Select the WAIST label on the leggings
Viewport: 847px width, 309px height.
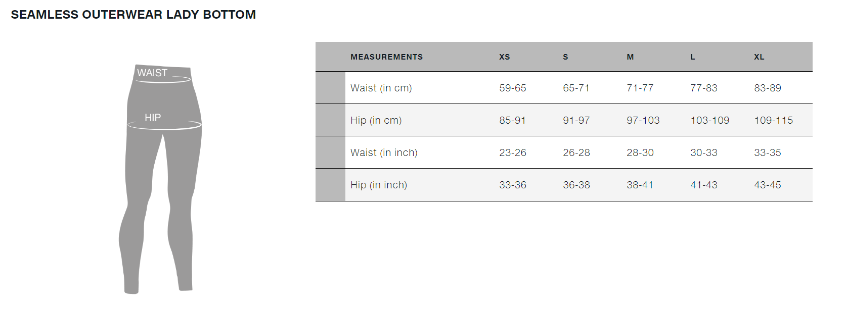tap(152, 73)
